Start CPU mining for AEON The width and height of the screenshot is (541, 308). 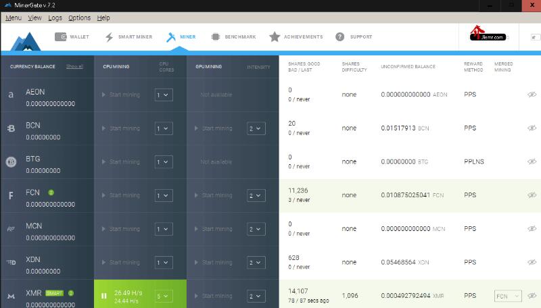click(x=121, y=95)
